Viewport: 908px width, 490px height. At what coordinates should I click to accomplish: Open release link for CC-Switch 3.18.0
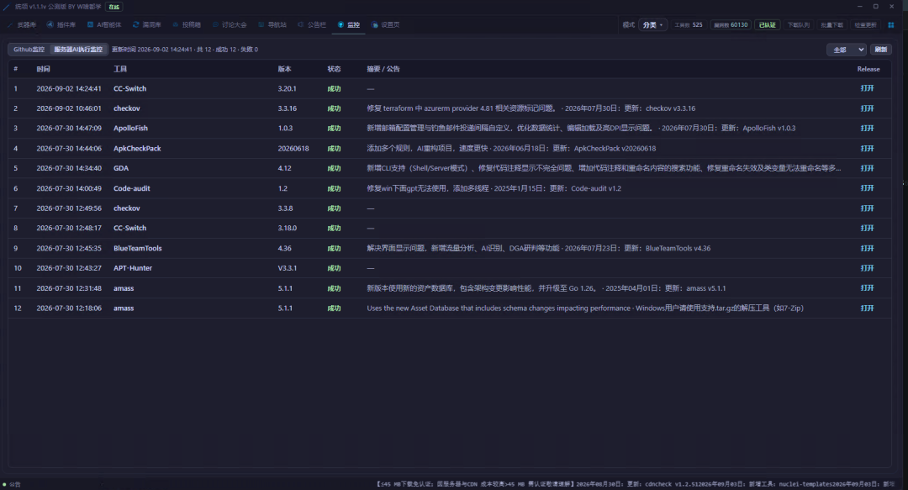867,229
